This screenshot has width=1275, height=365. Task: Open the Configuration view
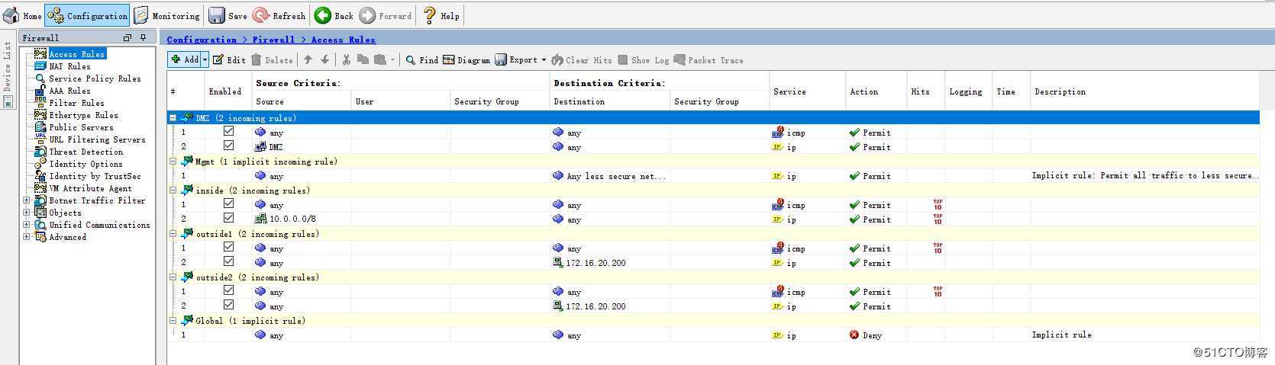click(x=88, y=15)
